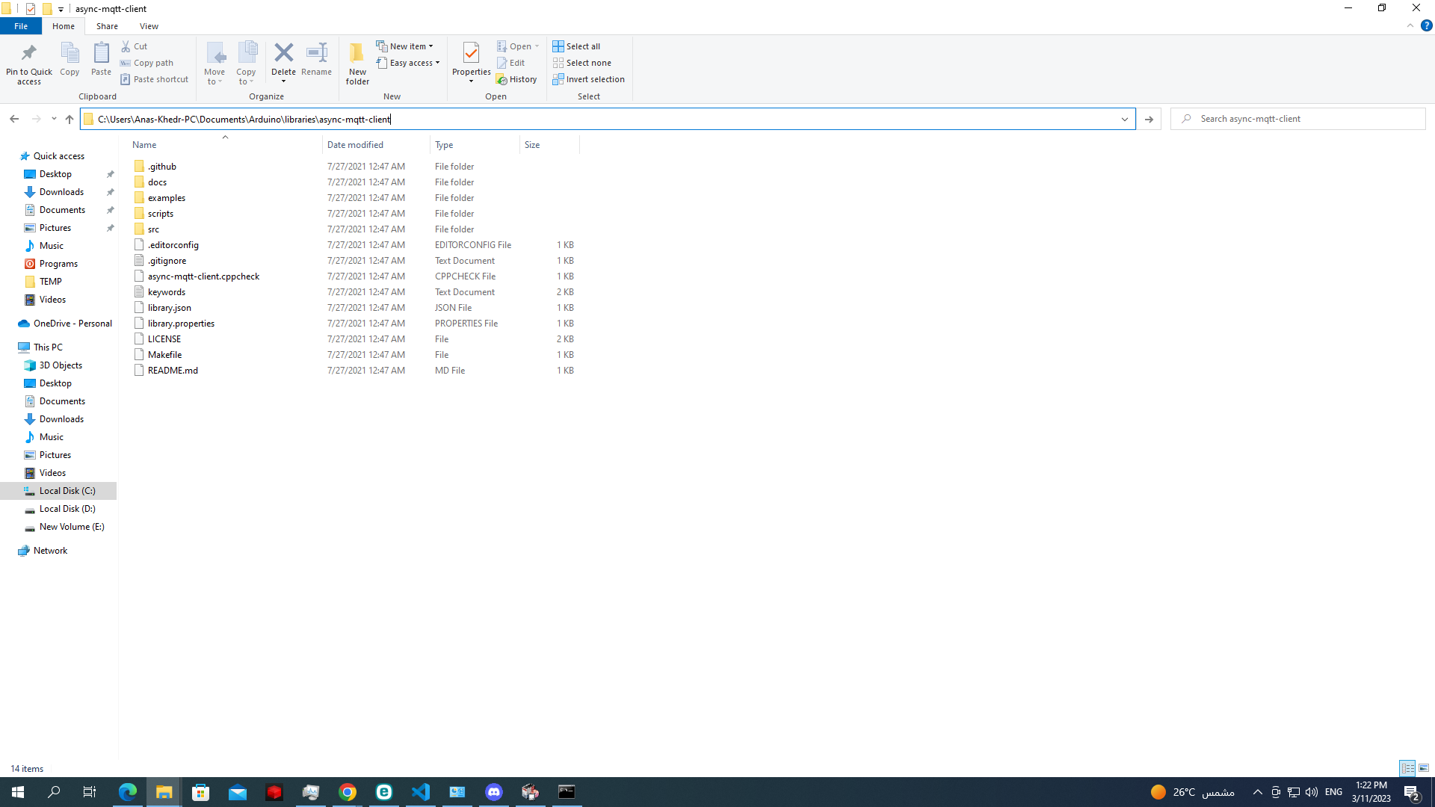Sort by Size column header
Screen dimensions: 1435x807
coord(549,145)
